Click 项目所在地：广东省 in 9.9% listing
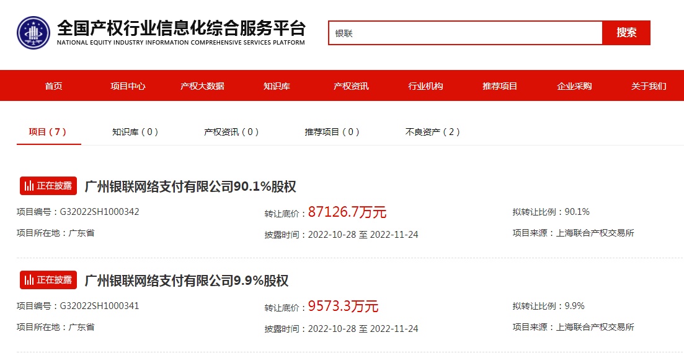 (55, 327)
